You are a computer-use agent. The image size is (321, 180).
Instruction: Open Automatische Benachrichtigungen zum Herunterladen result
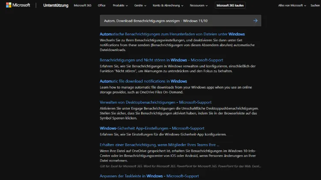[172, 34]
